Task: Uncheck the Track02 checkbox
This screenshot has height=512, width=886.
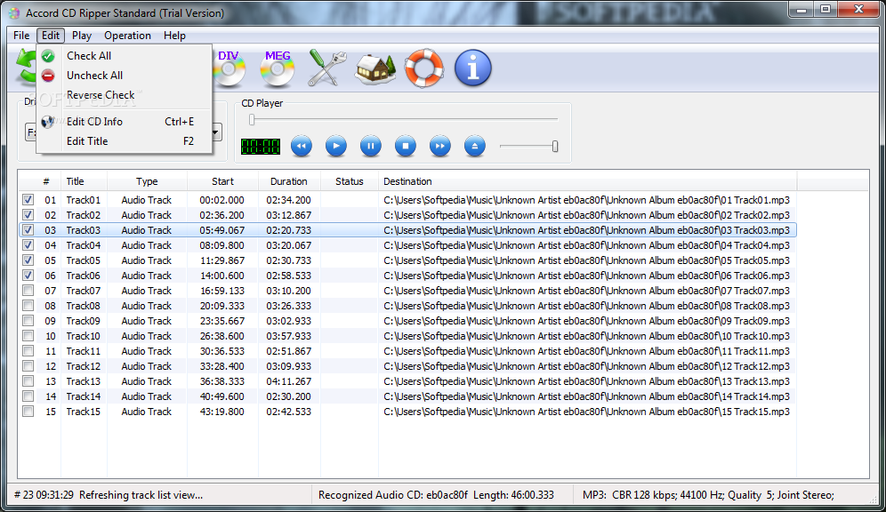Action: click(x=28, y=215)
